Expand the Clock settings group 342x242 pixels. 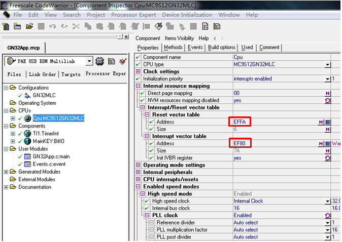(x=138, y=71)
